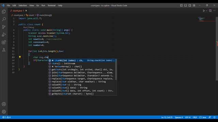Toggle the secondary side bar layout
The height and width of the screenshot is (122, 218).
tap(190, 5)
